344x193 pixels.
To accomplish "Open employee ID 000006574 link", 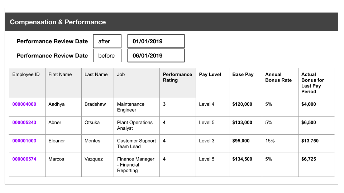I will tap(24, 159).
